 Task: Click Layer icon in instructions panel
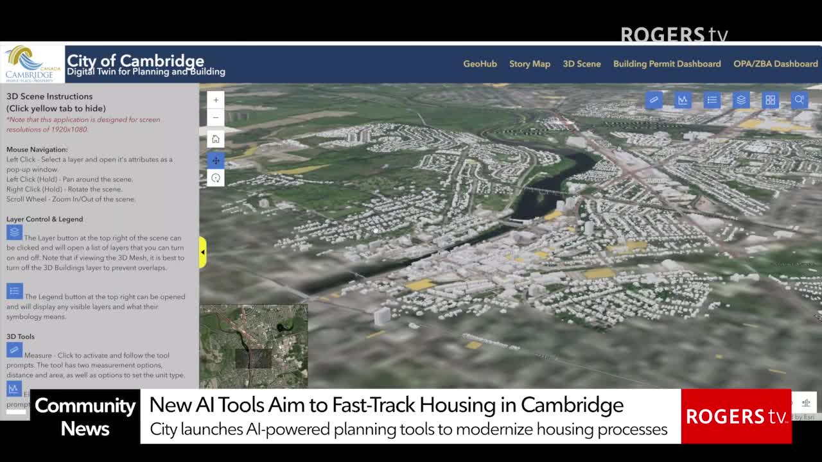coord(15,232)
